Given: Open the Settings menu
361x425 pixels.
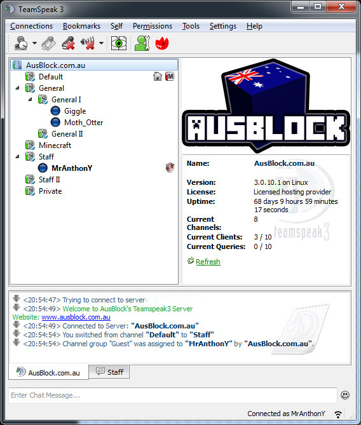Looking at the screenshot, I should tap(223, 26).
